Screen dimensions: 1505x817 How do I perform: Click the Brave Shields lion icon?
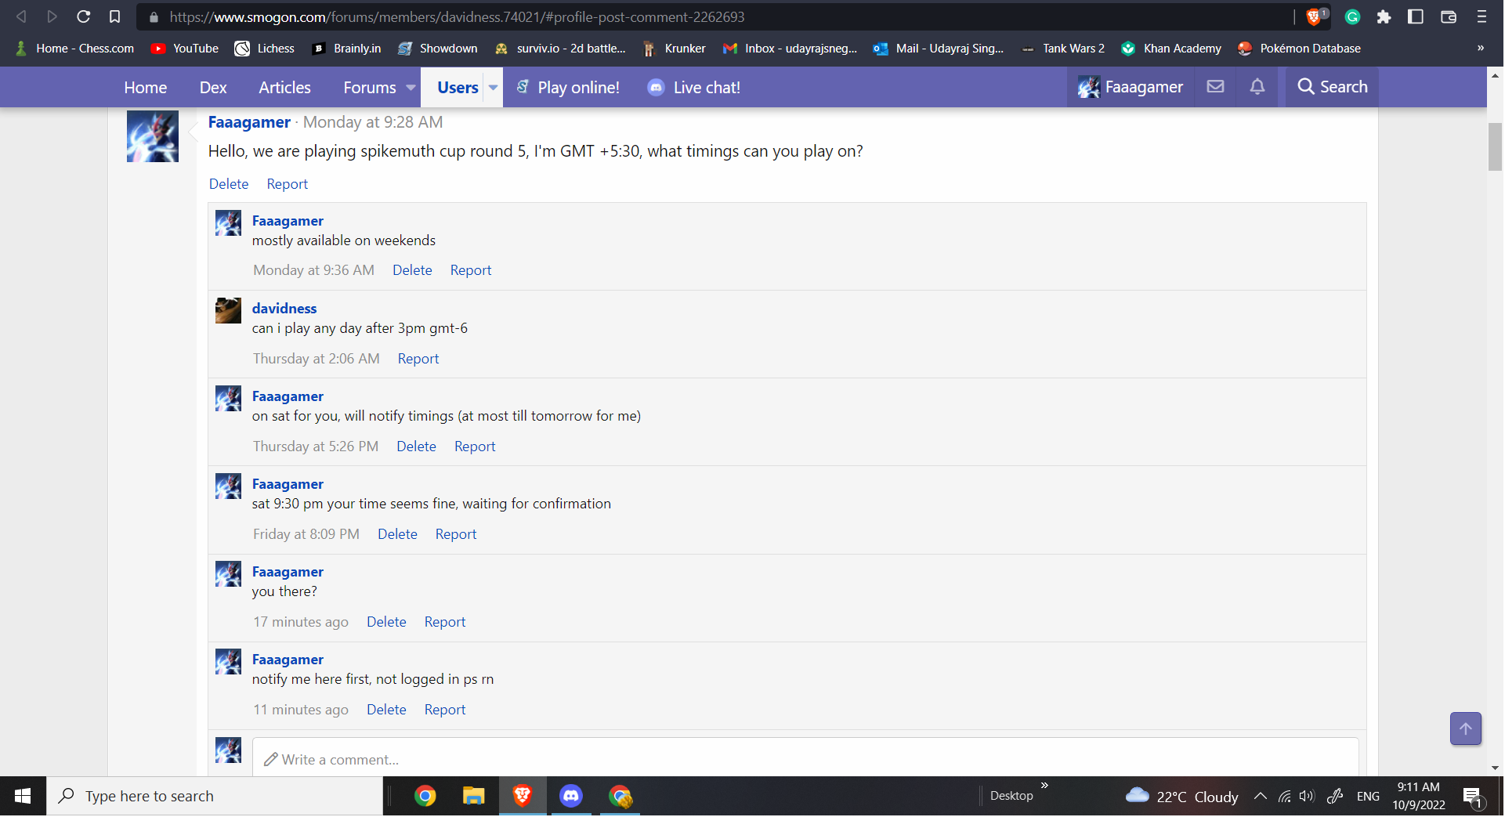[x=1314, y=16]
